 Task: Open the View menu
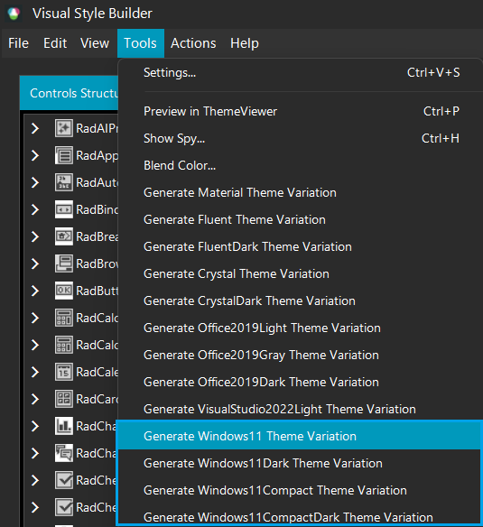pyautogui.click(x=95, y=43)
